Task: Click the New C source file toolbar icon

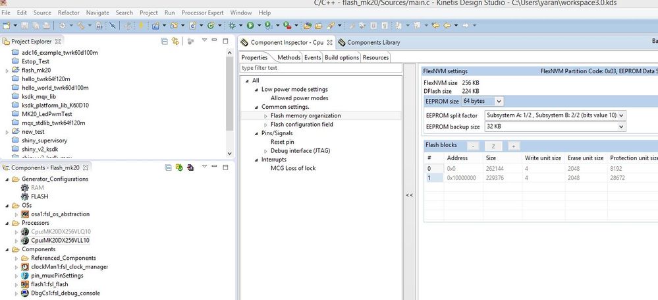Action: point(192,26)
